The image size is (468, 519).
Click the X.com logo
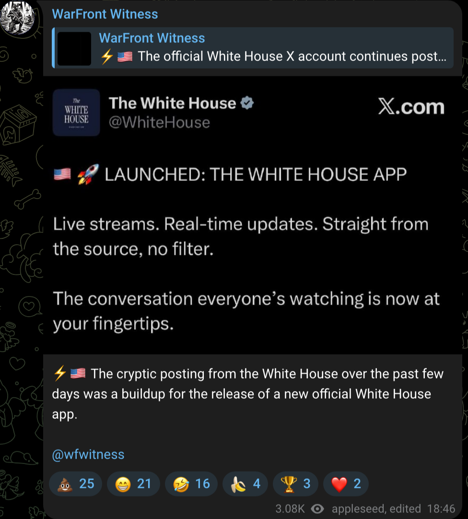point(411,106)
